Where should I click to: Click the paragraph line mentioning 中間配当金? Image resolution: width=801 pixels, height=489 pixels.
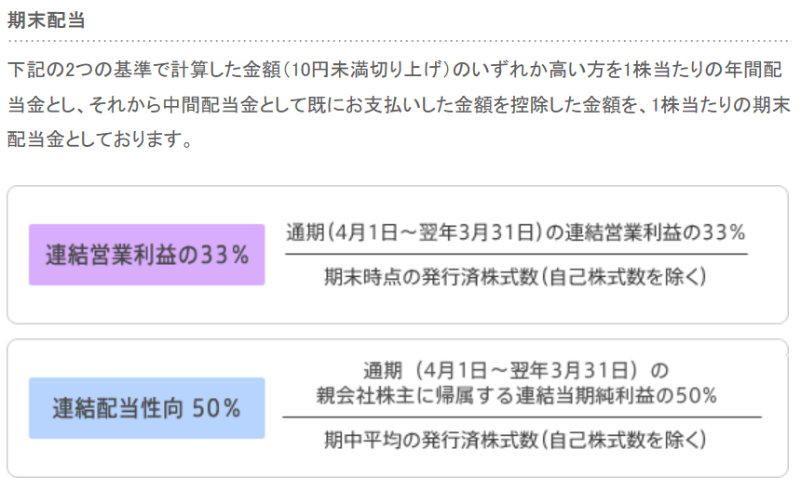point(399,105)
